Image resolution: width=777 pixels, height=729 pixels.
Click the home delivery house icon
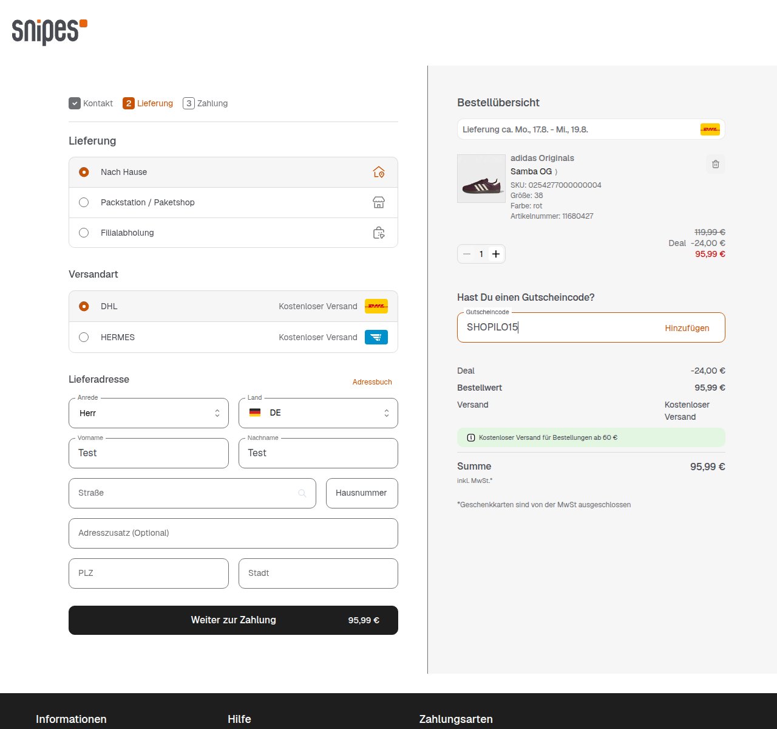pos(379,172)
